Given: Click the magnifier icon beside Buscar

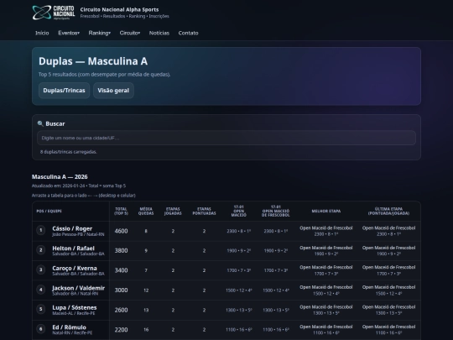Looking at the screenshot, I should pos(40,123).
